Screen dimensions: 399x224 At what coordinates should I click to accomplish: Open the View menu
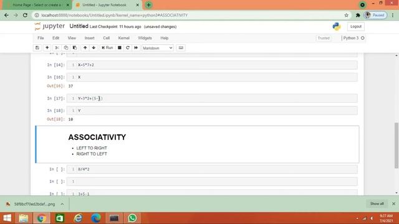pyautogui.click(x=72, y=38)
